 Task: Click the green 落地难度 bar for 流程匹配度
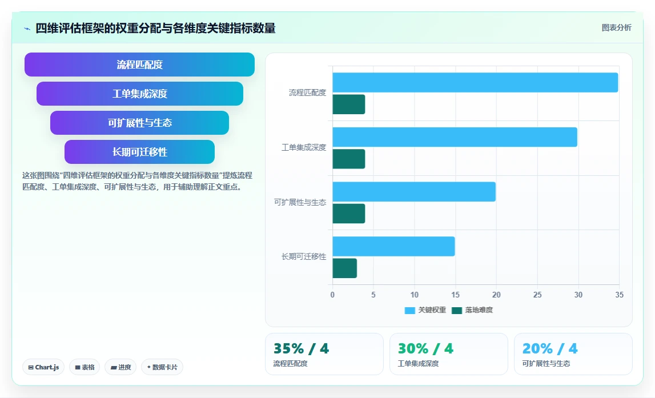[x=349, y=104]
